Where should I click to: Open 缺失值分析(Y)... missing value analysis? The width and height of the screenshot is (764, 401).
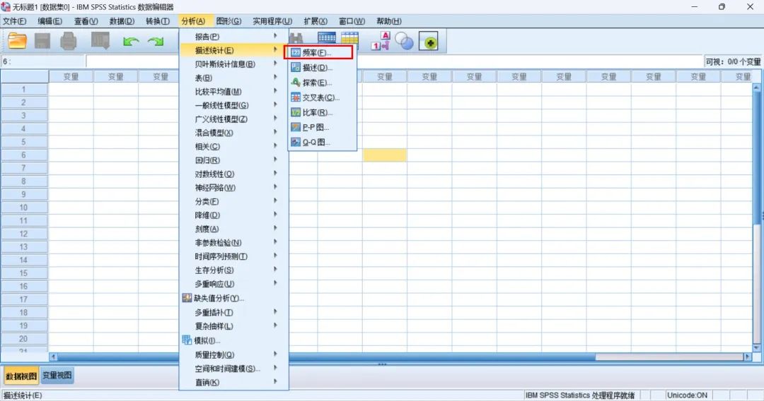click(x=234, y=298)
